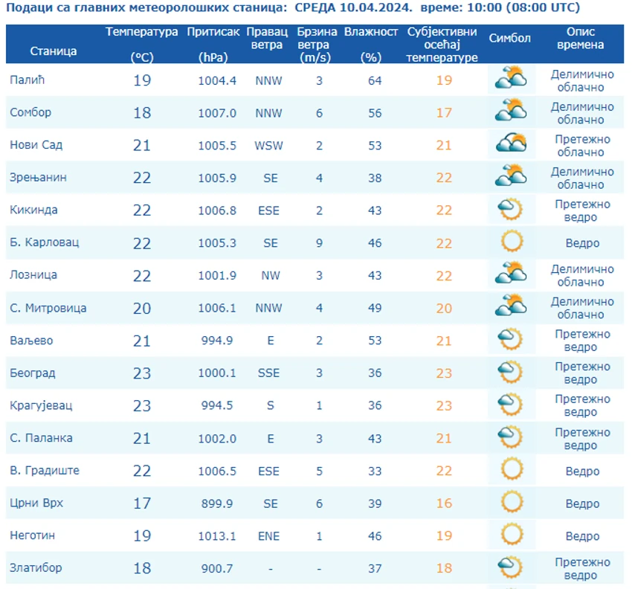This screenshot has height=589, width=632.
Task: Click the weather icon in Београд row
Action: tap(511, 372)
